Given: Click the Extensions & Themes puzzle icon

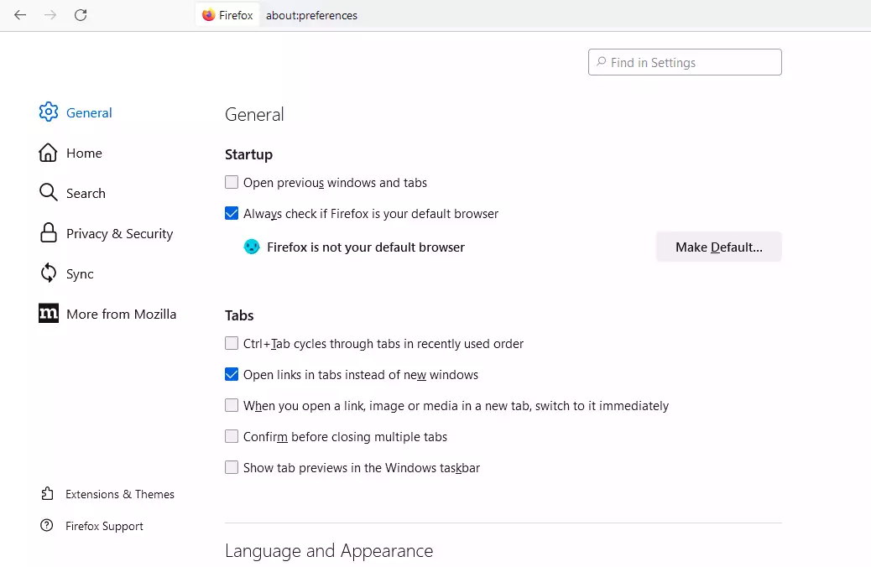Looking at the screenshot, I should tap(47, 494).
